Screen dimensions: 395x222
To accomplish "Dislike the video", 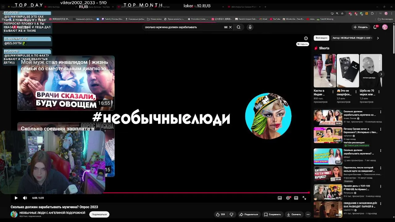I will 231,214.
